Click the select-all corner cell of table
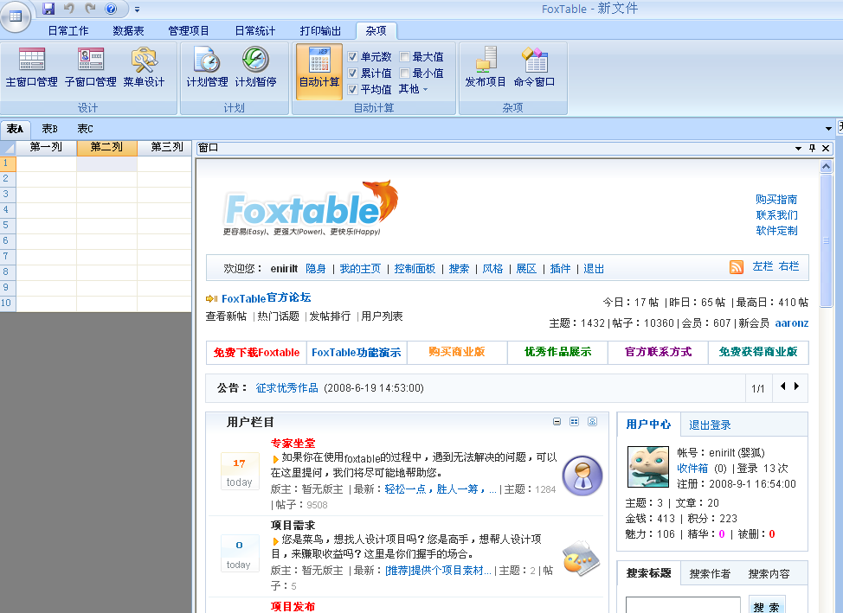 point(8,148)
